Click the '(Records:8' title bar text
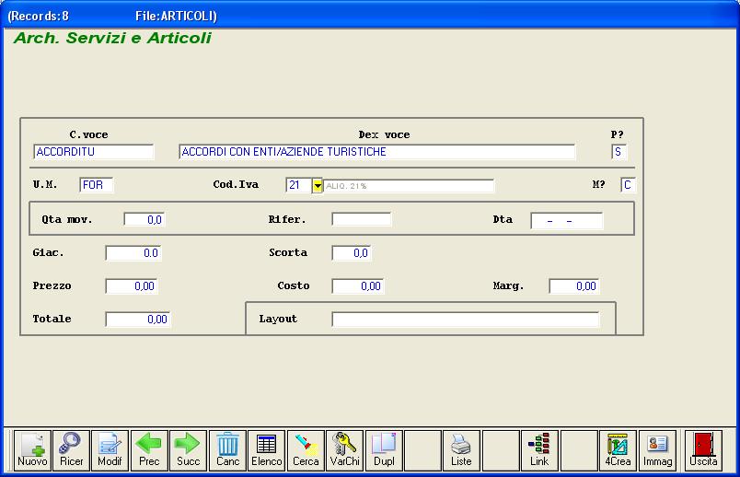Image resolution: width=740 pixels, height=477 pixels. [39, 16]
